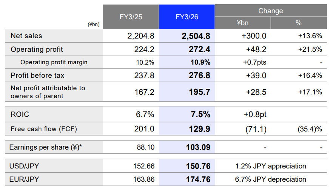Click the +16.4% change value
Screen dimensions: 330x190
(x=310, y=76)
